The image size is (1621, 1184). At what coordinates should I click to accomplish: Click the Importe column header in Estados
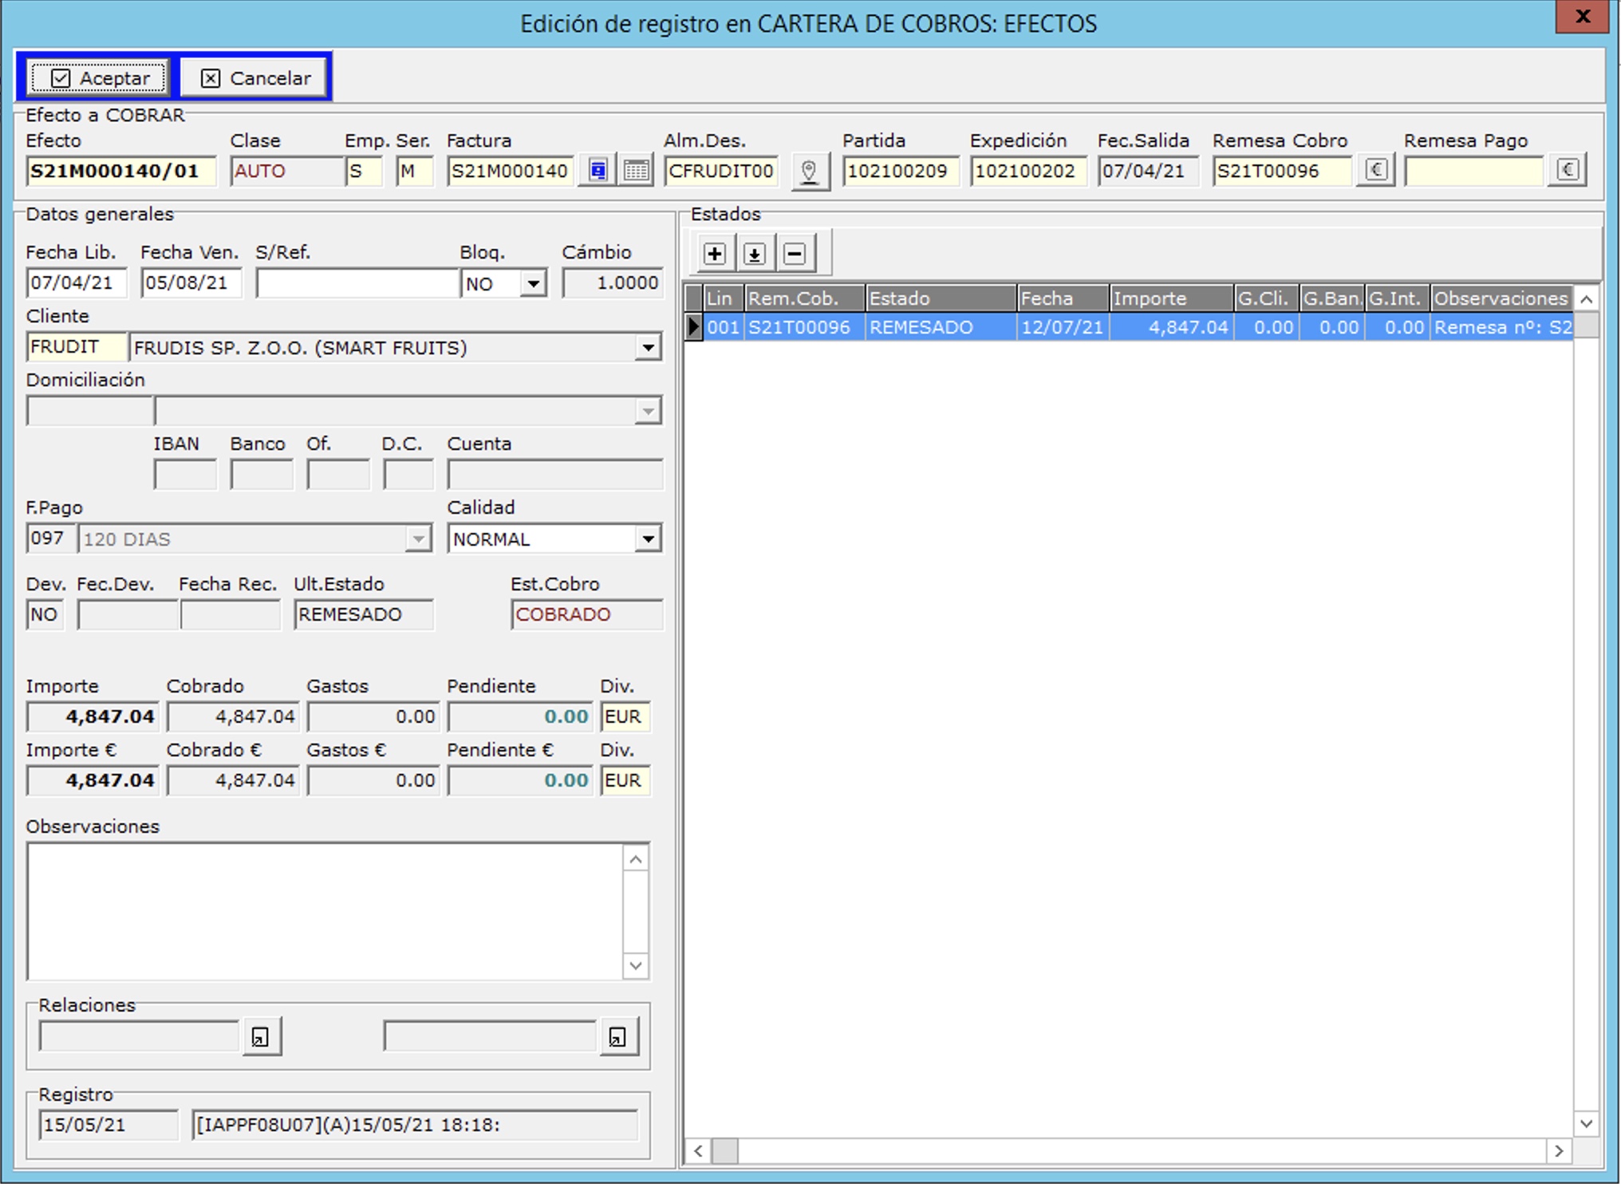[x=1169, y=298]
